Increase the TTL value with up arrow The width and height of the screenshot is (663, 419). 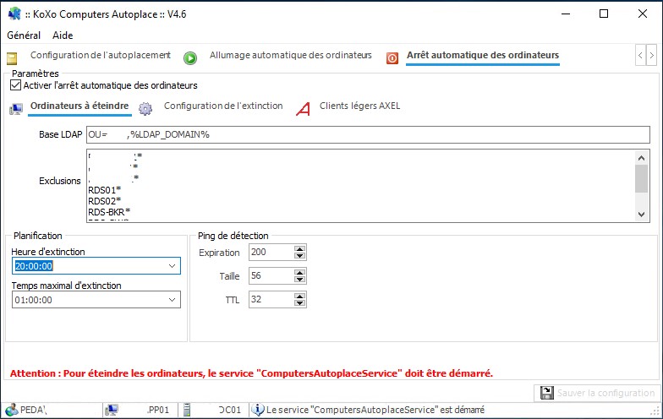coord(299,296)
